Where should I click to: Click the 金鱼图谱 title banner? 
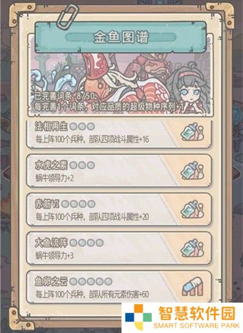coord(120,37)
